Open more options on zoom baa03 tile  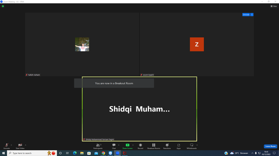252,14
